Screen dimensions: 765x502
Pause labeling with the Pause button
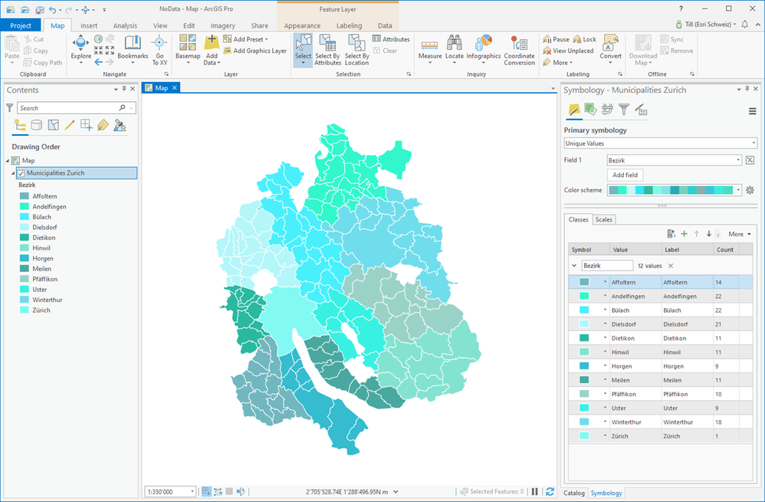[556, 39]
